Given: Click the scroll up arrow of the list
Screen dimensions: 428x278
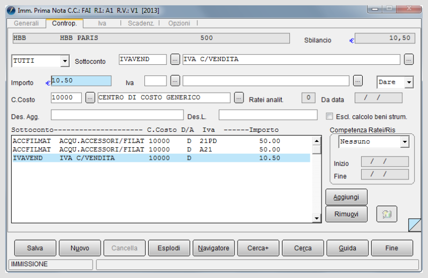Looking at the screenshot, I should tap(316, 141).
